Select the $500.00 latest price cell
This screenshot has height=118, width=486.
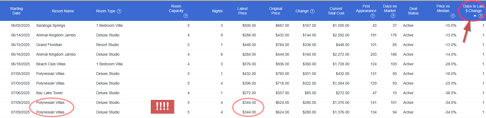click(249, 26)
